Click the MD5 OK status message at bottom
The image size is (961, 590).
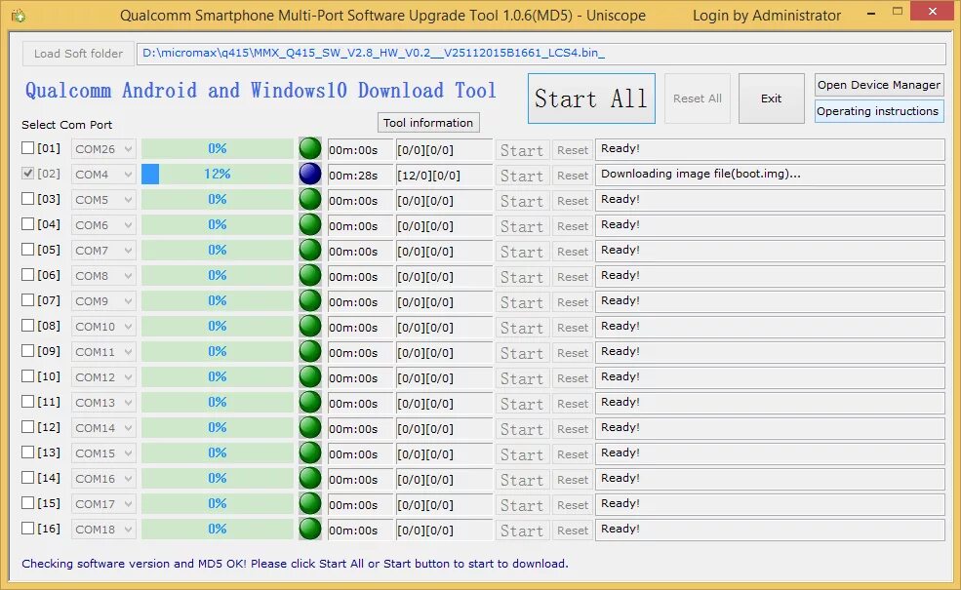point(295,563)
